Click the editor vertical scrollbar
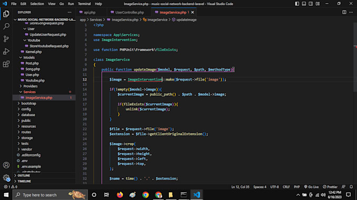This screenshot has width=357, height=200. pos(355,57)
